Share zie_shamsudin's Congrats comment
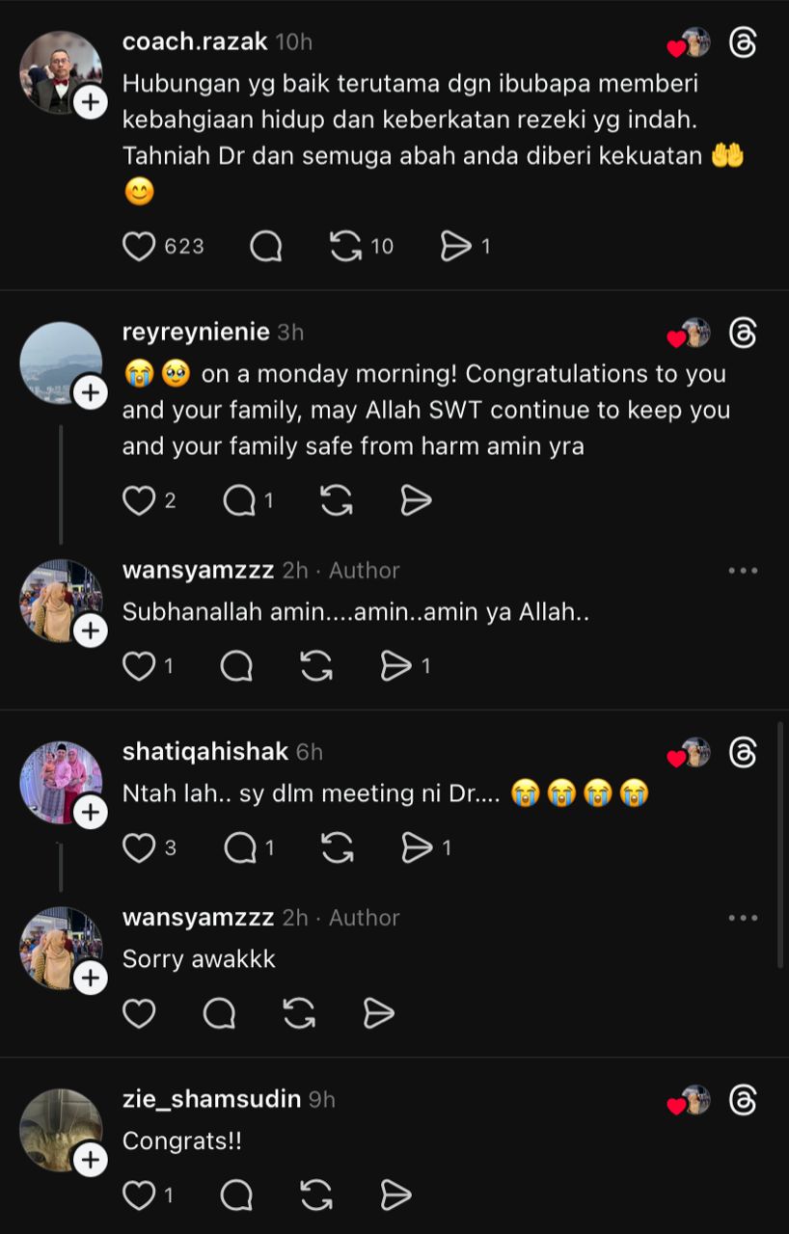Image resolution: width=789 pixels, height=1234 pixels. coord(395,1195)
